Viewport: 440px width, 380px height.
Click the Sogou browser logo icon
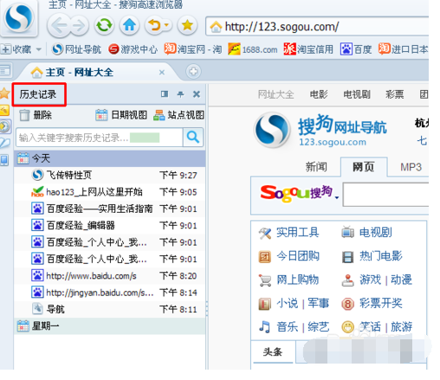point(19,18)
